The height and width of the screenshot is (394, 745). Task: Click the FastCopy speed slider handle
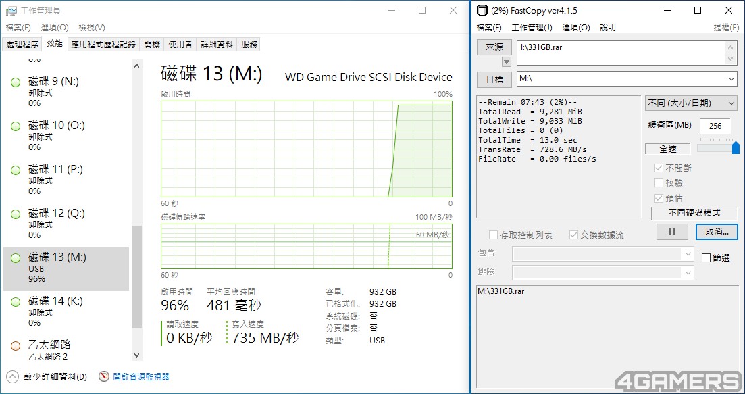click(x=736, y=147)
